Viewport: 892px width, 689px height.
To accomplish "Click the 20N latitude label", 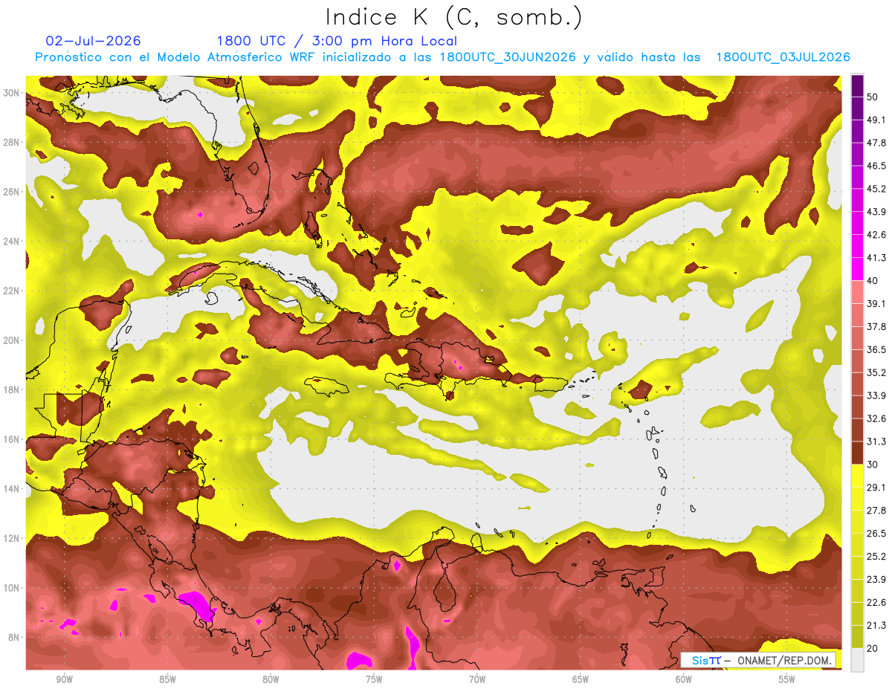I will 11,340.
